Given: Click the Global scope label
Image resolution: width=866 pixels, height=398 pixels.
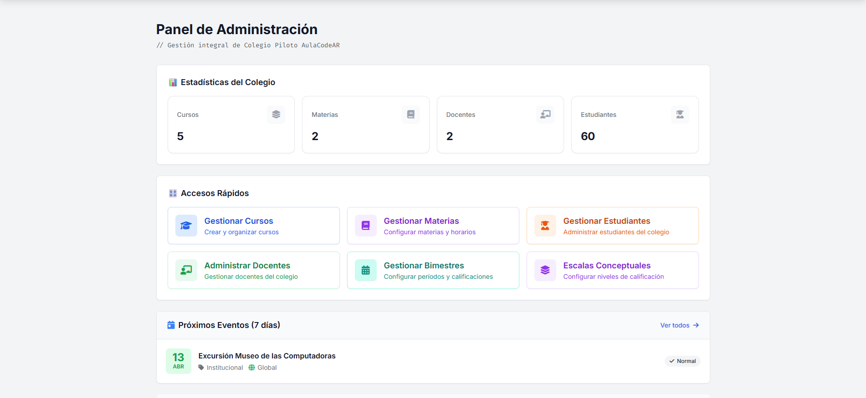Looking at the screenshot, I should (267, 368).
